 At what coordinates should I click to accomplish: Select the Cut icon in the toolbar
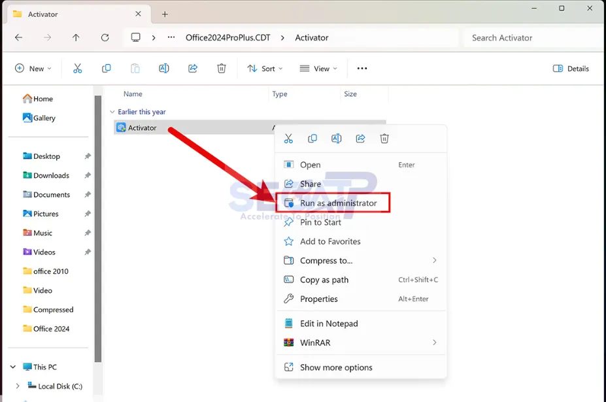coord(77,68)
